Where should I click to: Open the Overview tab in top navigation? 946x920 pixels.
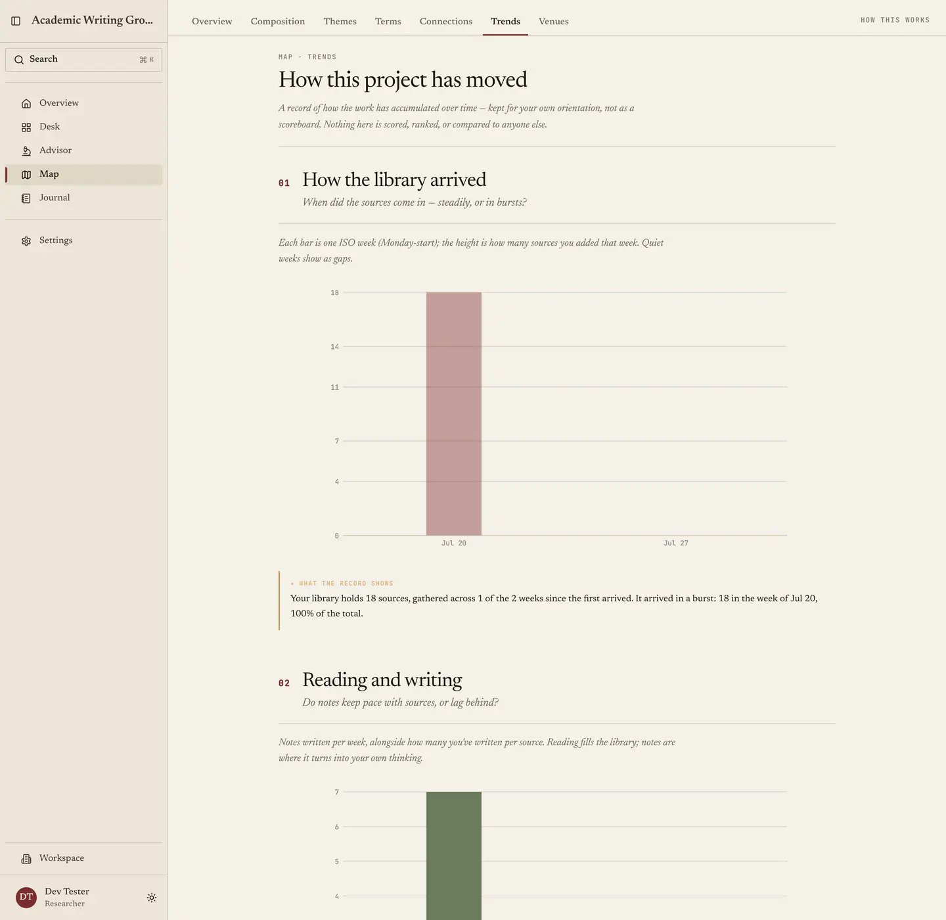(x=212, y=21)
